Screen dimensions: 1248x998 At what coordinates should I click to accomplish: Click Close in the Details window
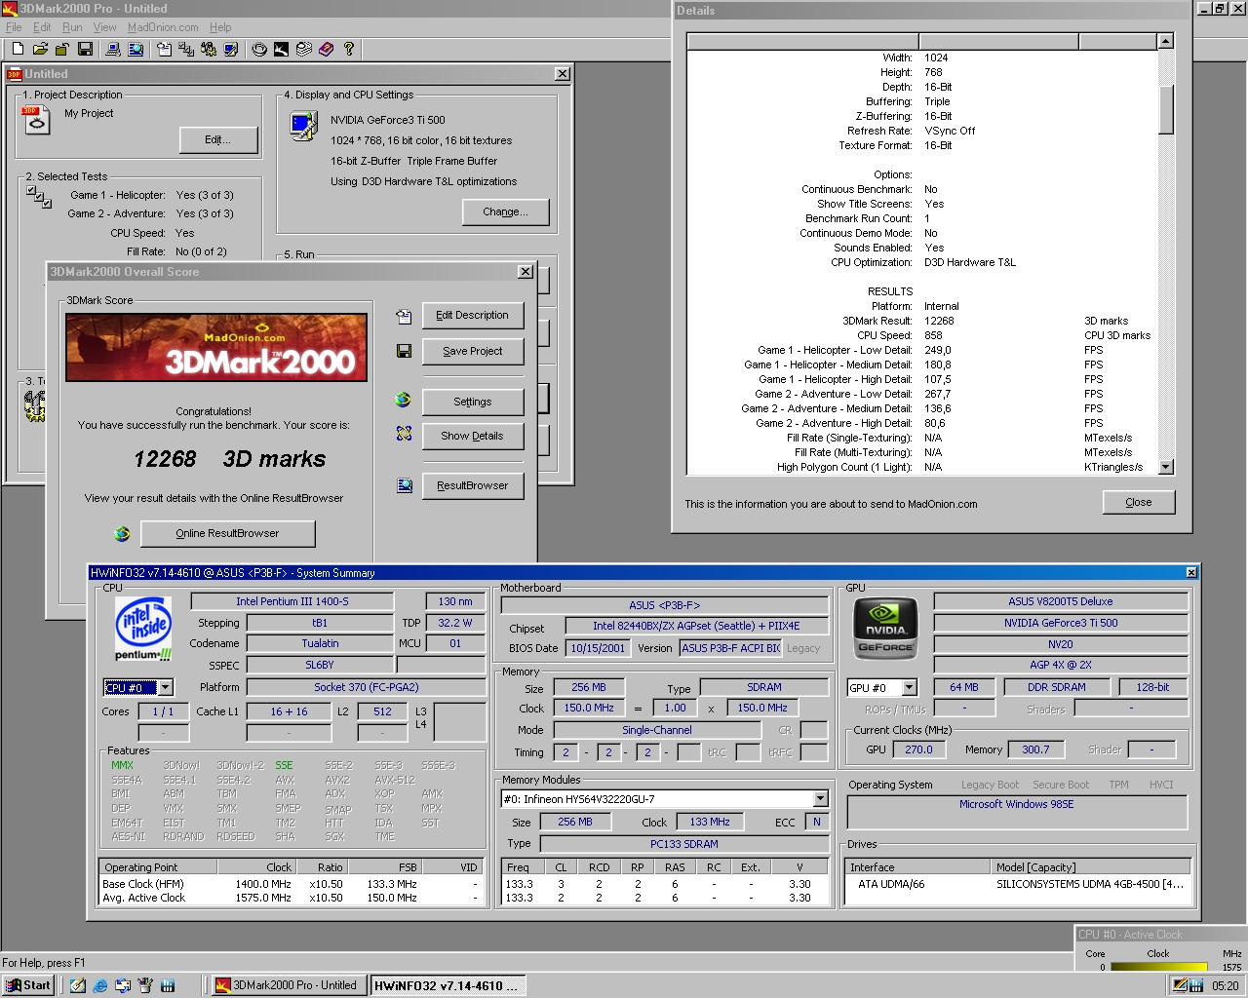point(1139,502)
